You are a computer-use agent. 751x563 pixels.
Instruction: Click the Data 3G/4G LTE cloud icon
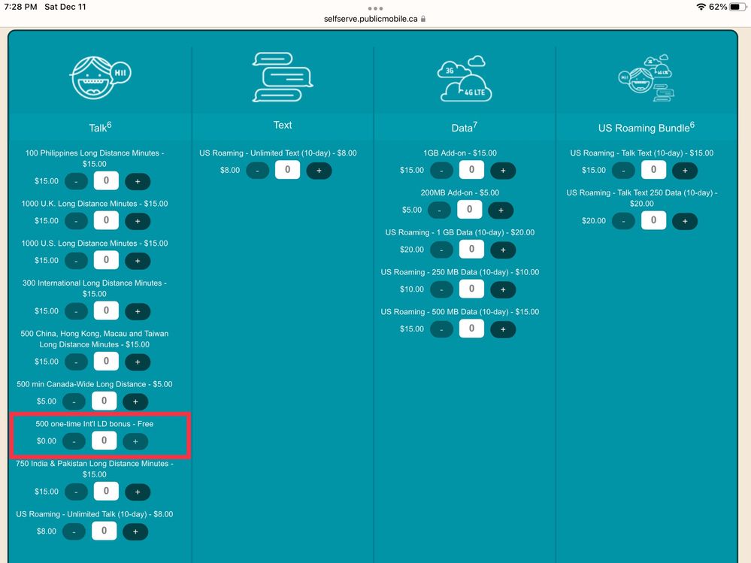tap(461, 77)
